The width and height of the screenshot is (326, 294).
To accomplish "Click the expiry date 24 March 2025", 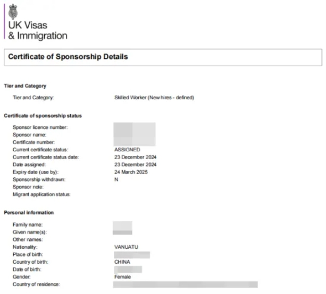I will pos(131,172).
